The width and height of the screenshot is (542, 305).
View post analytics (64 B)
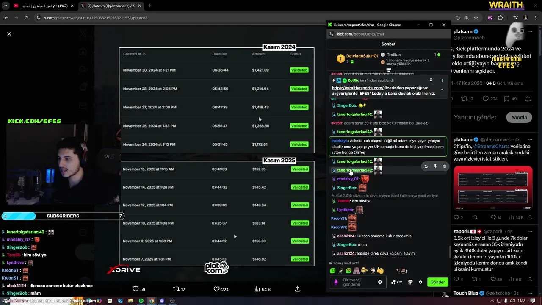point(262,289)
